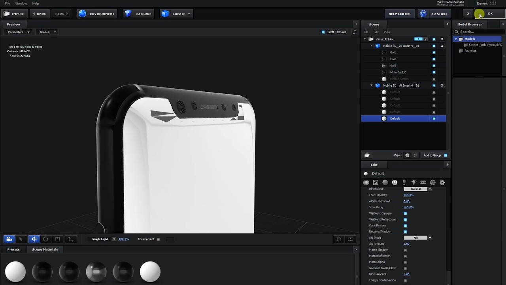The width and height of the screenshot is (506, 285).
Task: Switch to the Presets tab
Action: (13, 249)
